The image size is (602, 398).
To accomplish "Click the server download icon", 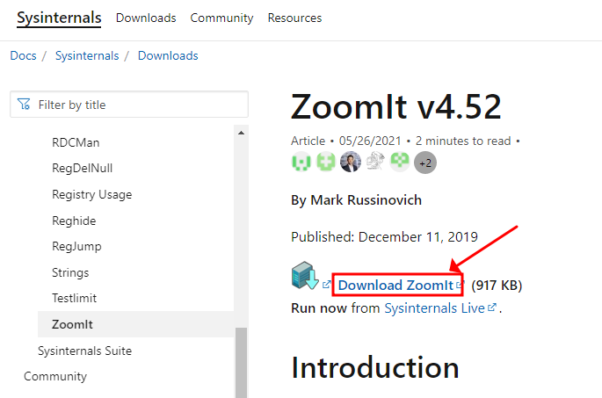I will (x=305, y=275).
